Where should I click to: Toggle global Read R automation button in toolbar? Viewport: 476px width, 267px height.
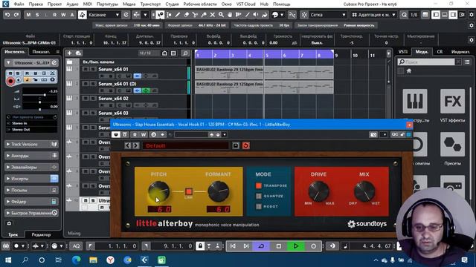tap(54, 15)
